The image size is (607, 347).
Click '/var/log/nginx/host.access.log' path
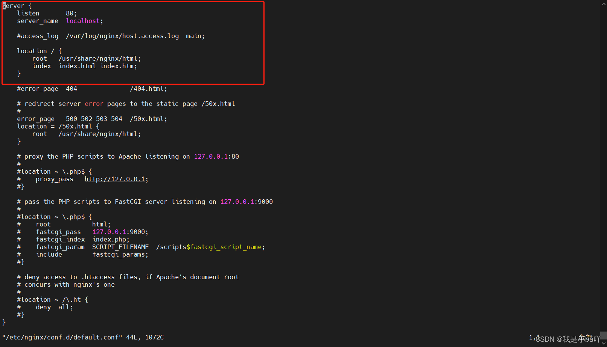pos(122,36)
